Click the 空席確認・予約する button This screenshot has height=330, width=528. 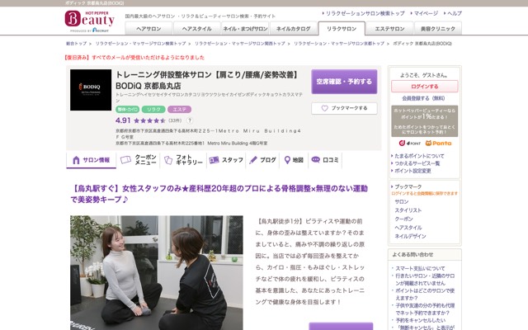pyautogui.click(x=344, y=82)
